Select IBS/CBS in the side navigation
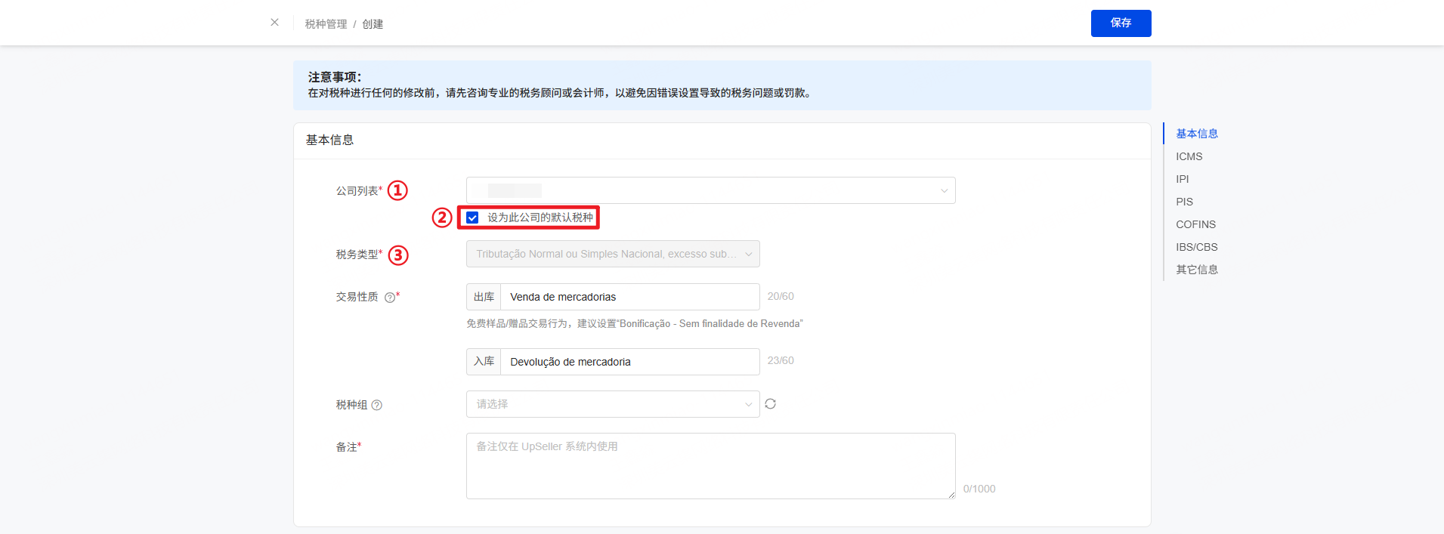 (1196, 247)
